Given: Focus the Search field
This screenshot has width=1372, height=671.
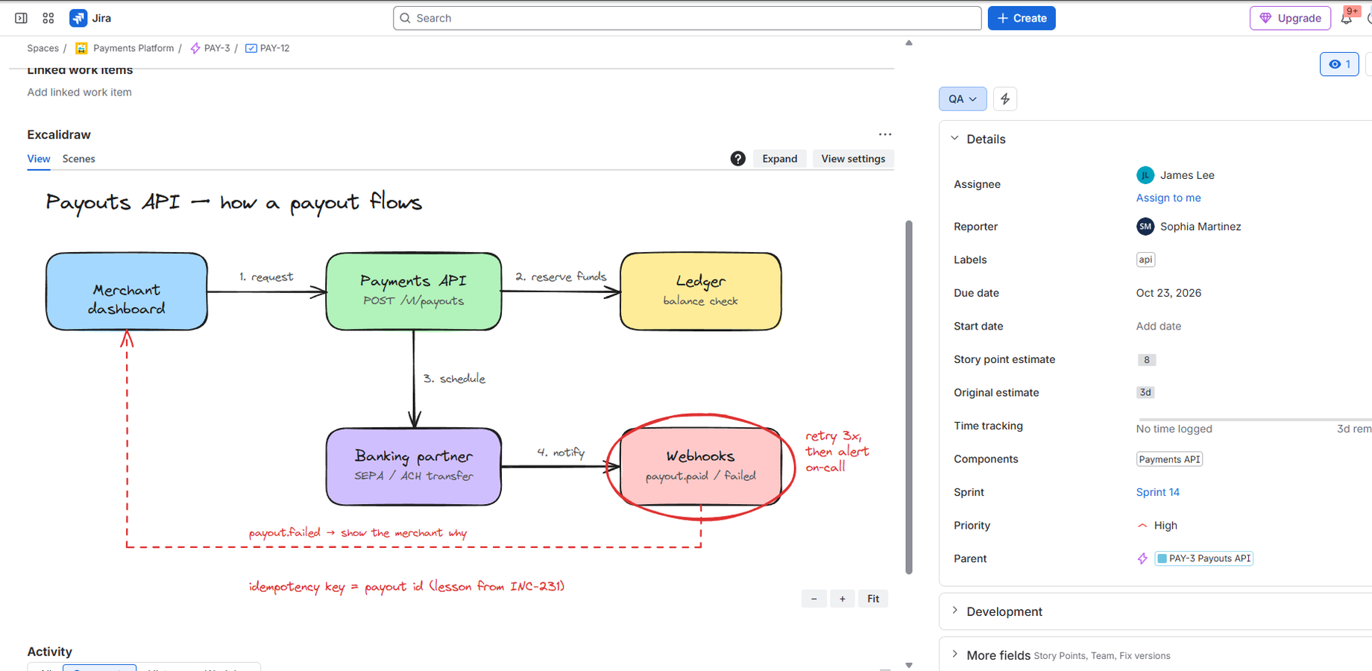Looking at the screenshot, I should click(687, 18).
